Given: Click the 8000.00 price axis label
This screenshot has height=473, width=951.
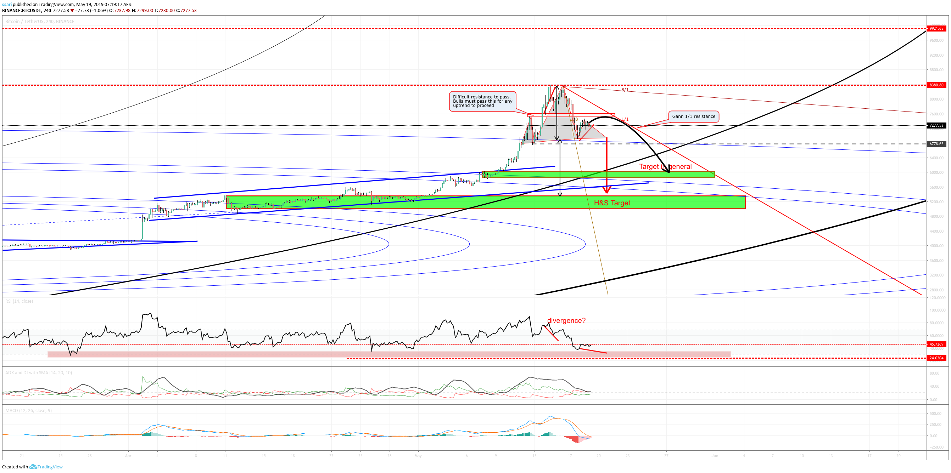Looking at the screenshot, I should click(x=936, y=99).
